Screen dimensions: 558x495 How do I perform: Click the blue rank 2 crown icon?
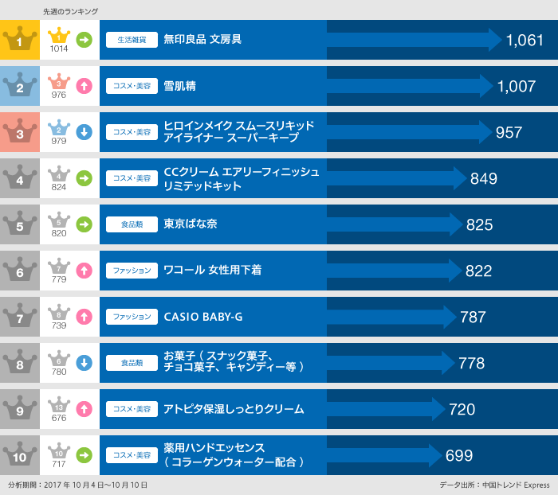coord(20,85)
